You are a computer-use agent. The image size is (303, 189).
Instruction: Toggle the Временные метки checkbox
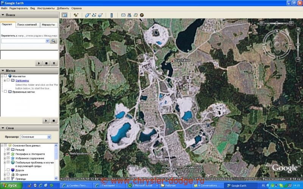coord(5,91)
